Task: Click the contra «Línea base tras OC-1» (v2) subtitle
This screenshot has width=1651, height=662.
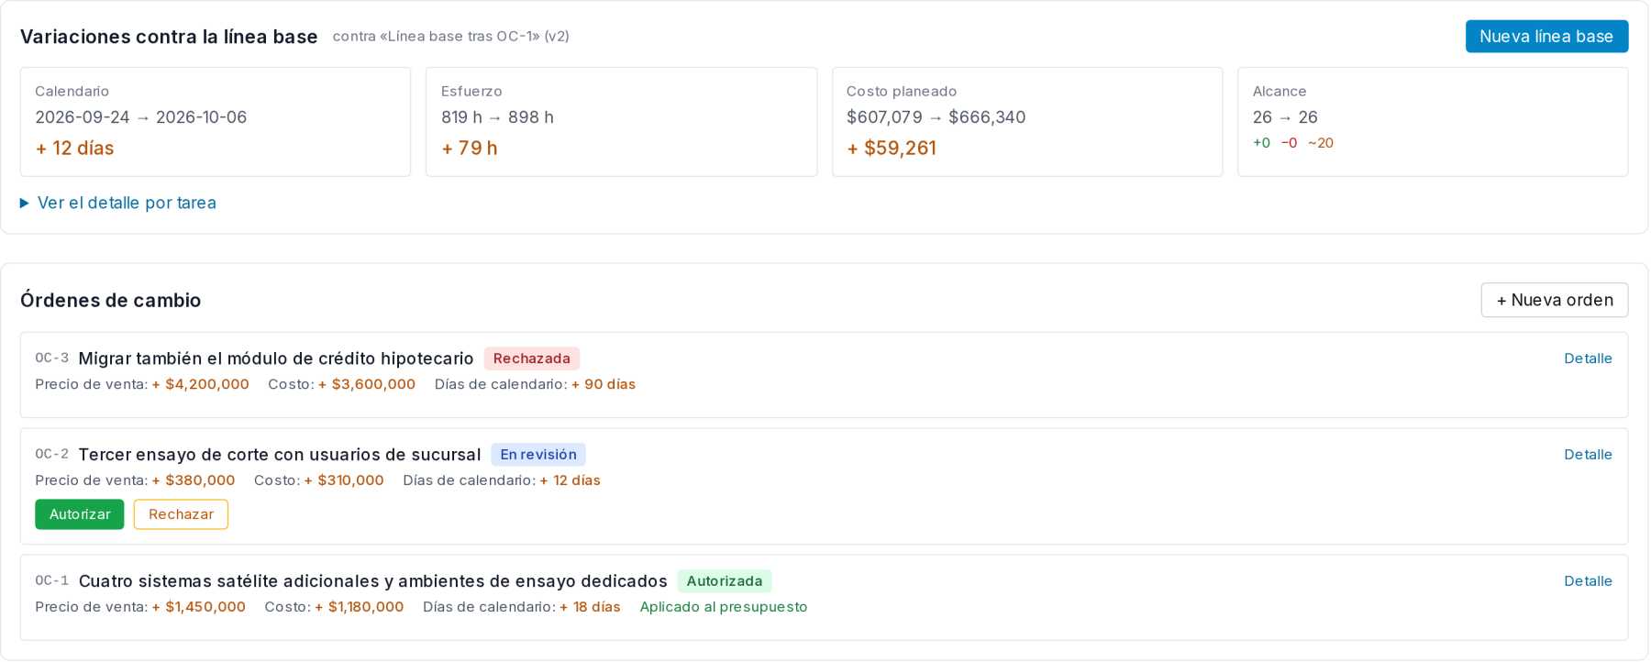Action: [x=451, y=37]
